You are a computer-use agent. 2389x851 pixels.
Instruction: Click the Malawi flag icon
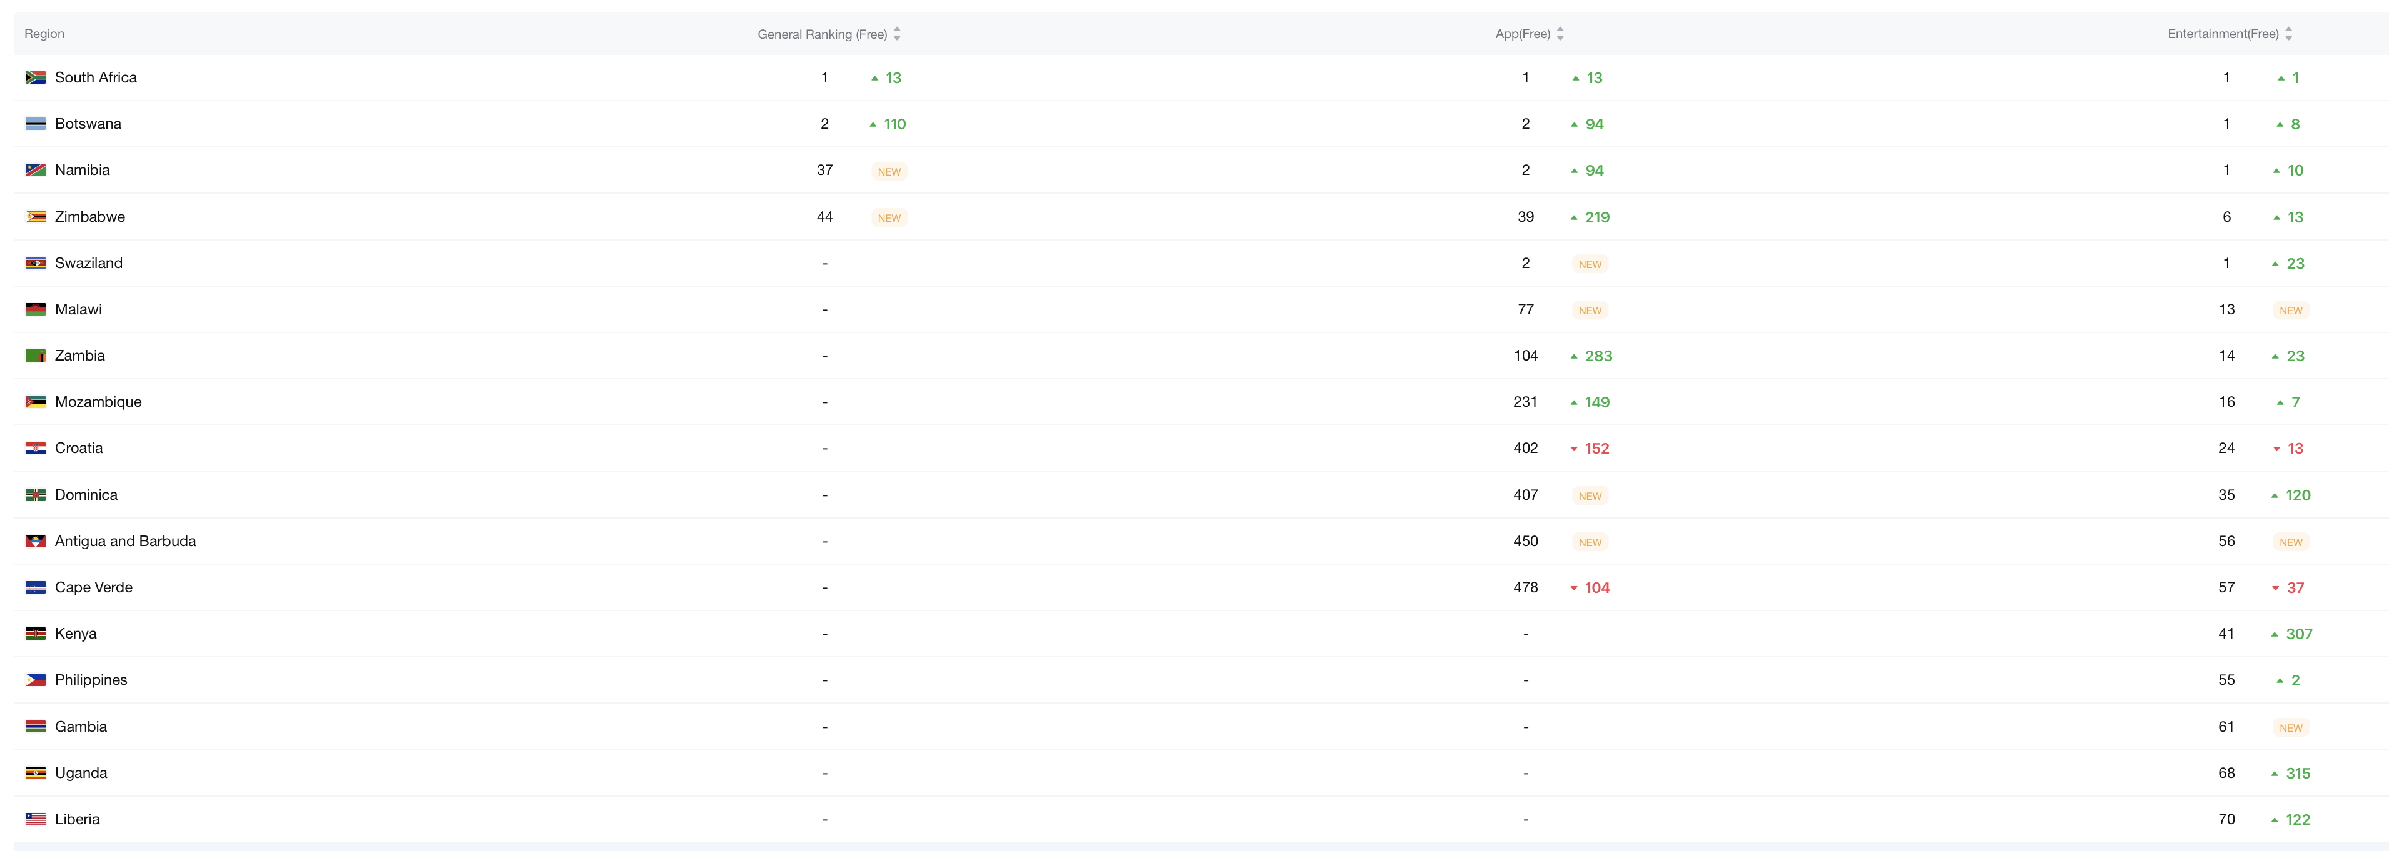point(35,310)
